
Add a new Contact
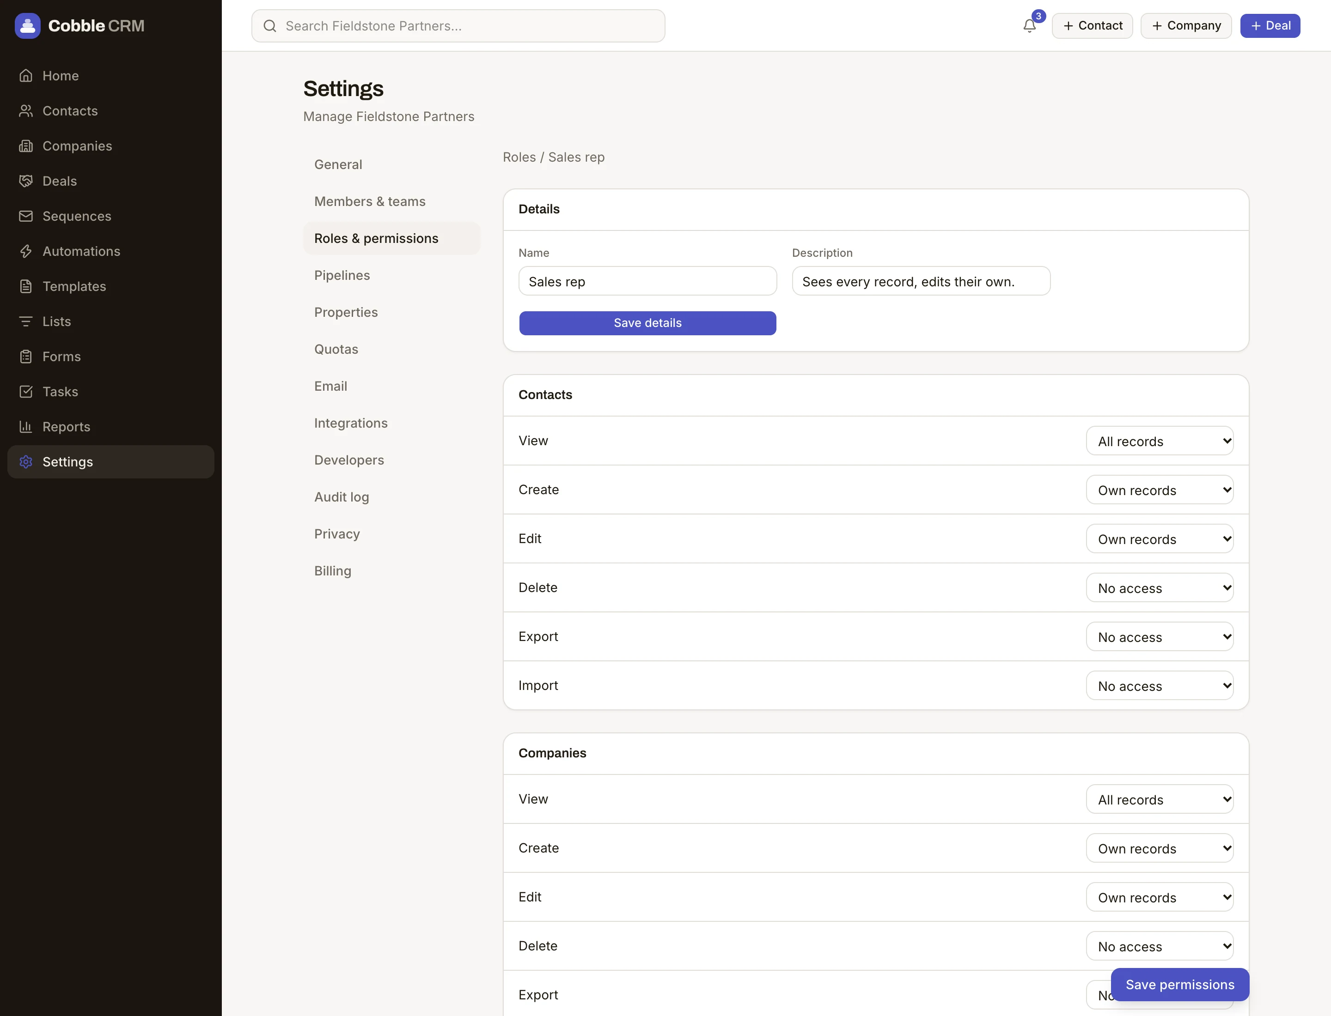[x=1092, y=25]
